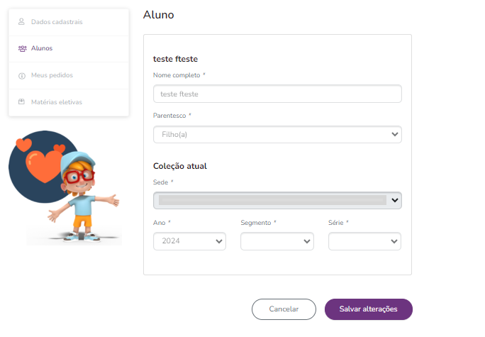Image resolution: width=485 pixels, height=337 pixels.
Task: Select Alunos in the sidebar
Action: coord(69,48)
